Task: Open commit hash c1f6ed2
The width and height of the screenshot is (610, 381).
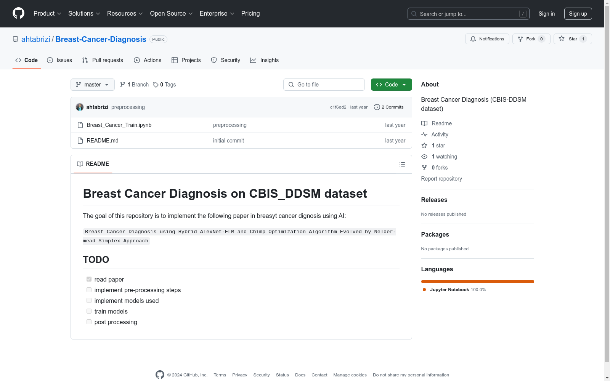Action: [338, 107]
